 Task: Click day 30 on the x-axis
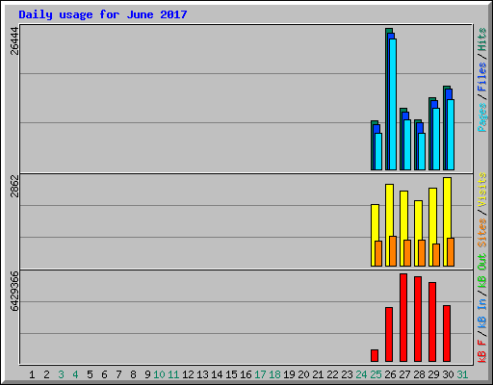[448, 374]
